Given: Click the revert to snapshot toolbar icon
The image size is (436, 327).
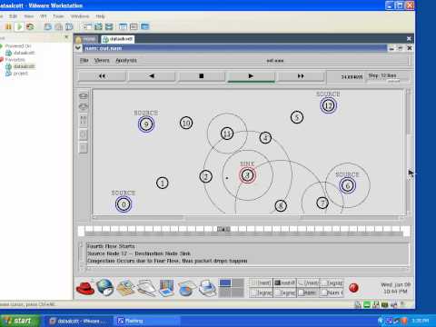Looking at the screenshot, I should pyautogui.click(x=58, y=26).
